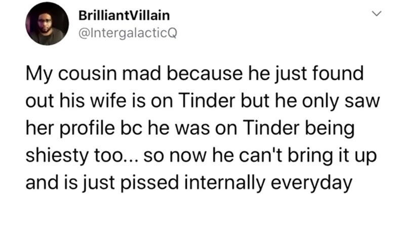This screenshot has width=405, height=229.
Task: Open the tweet options chevron menu
Action: tap(376, 16)
